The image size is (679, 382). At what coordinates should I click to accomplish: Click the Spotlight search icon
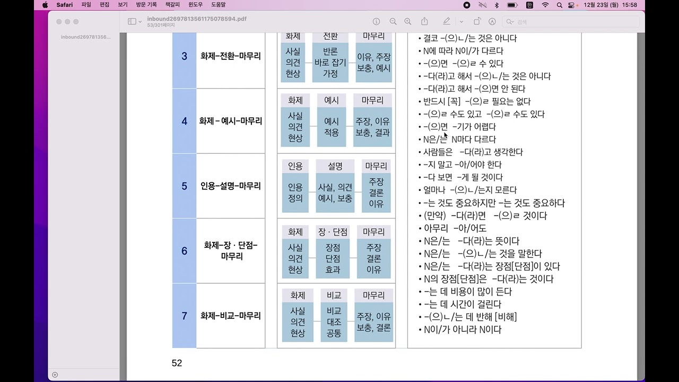[x=559, y=5]
